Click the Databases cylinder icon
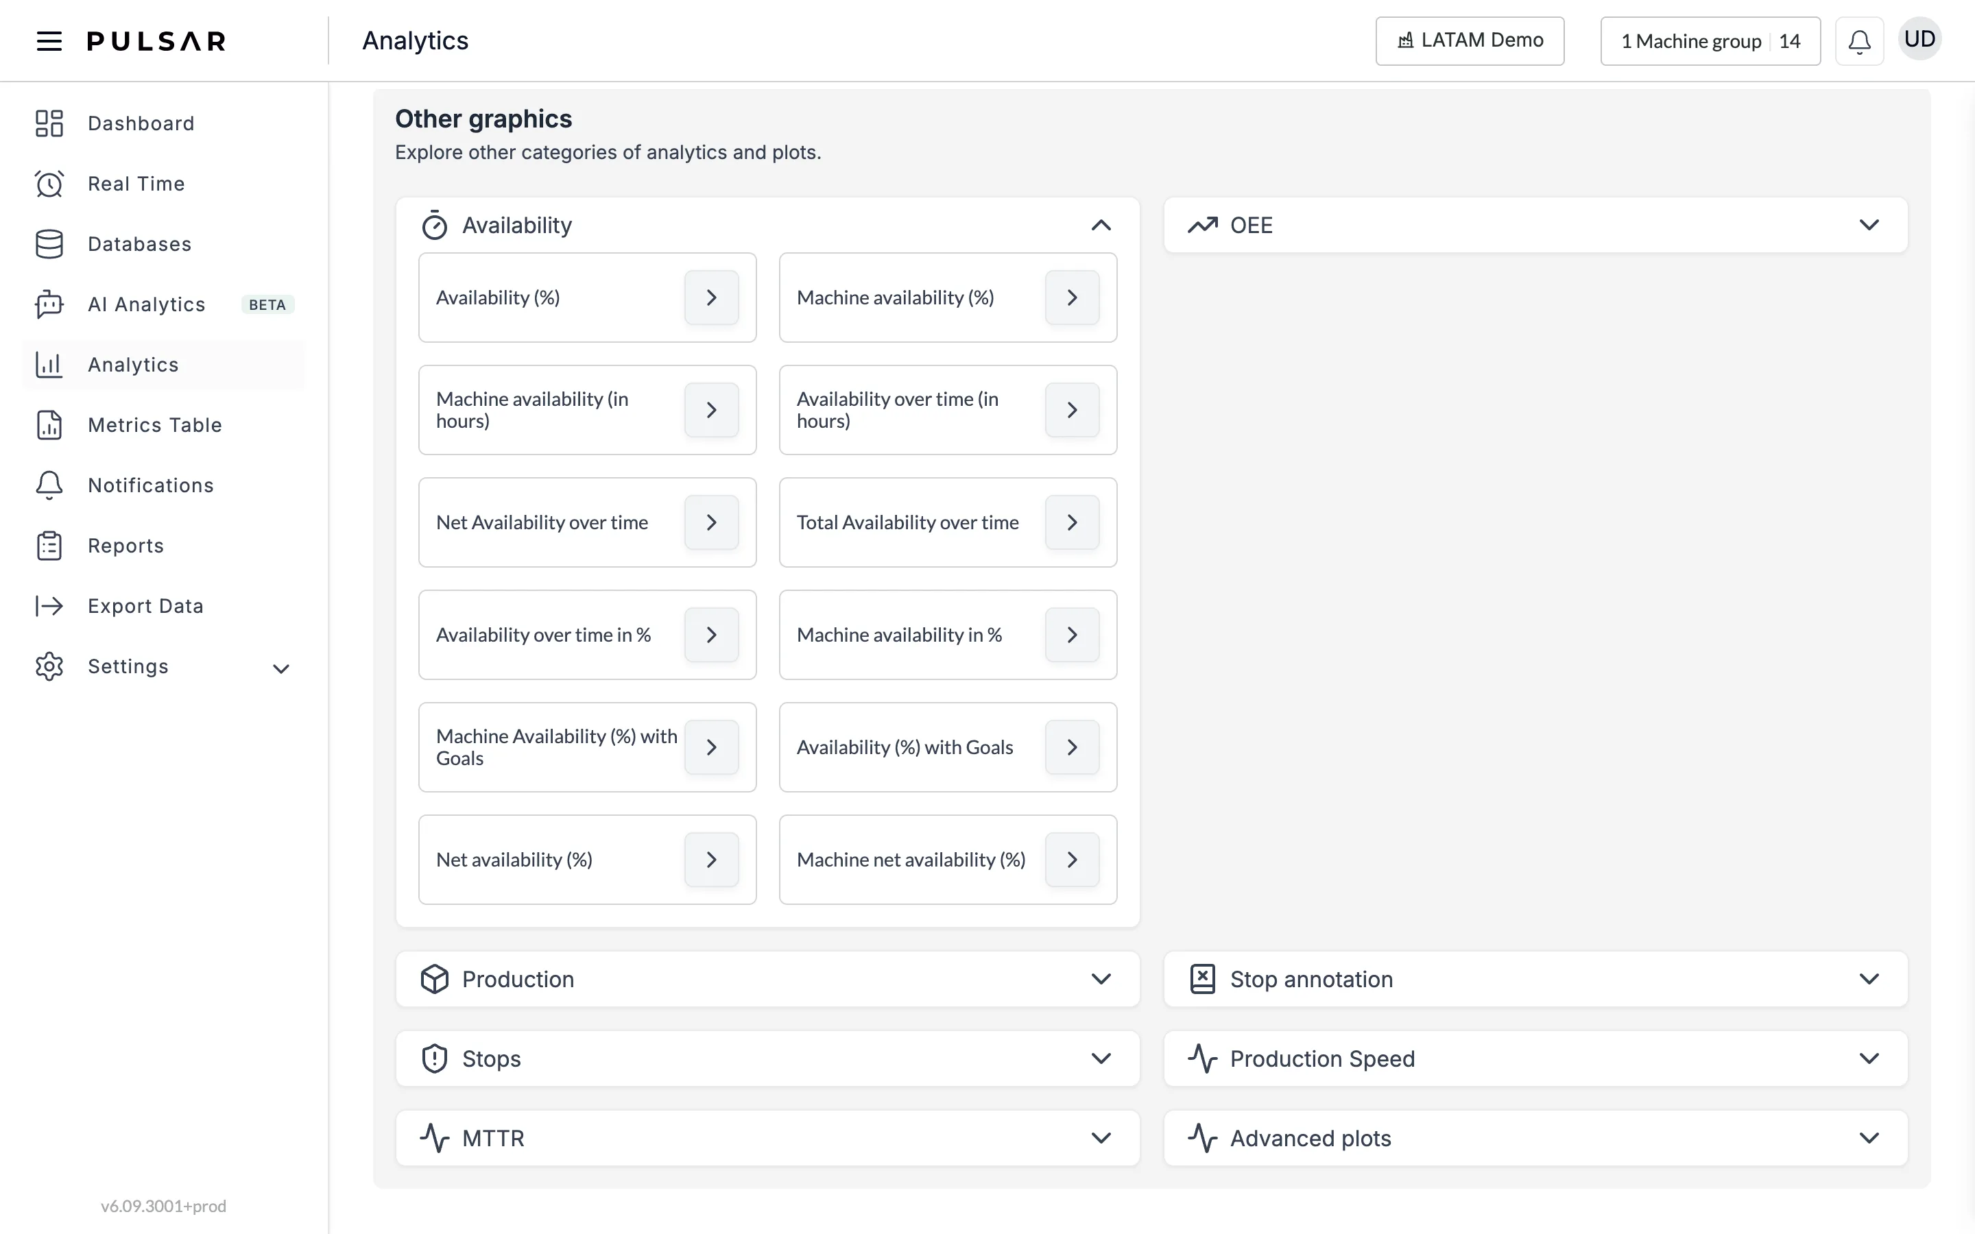This screenshot has height=1234, width=1975. (49, 244)
